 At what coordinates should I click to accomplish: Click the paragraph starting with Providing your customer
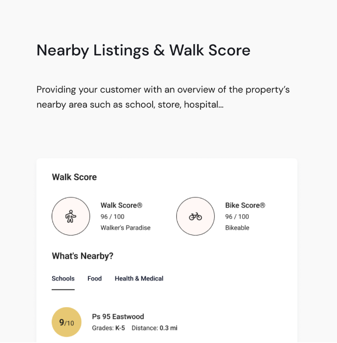pyautogui.click(x=163, y=97)
